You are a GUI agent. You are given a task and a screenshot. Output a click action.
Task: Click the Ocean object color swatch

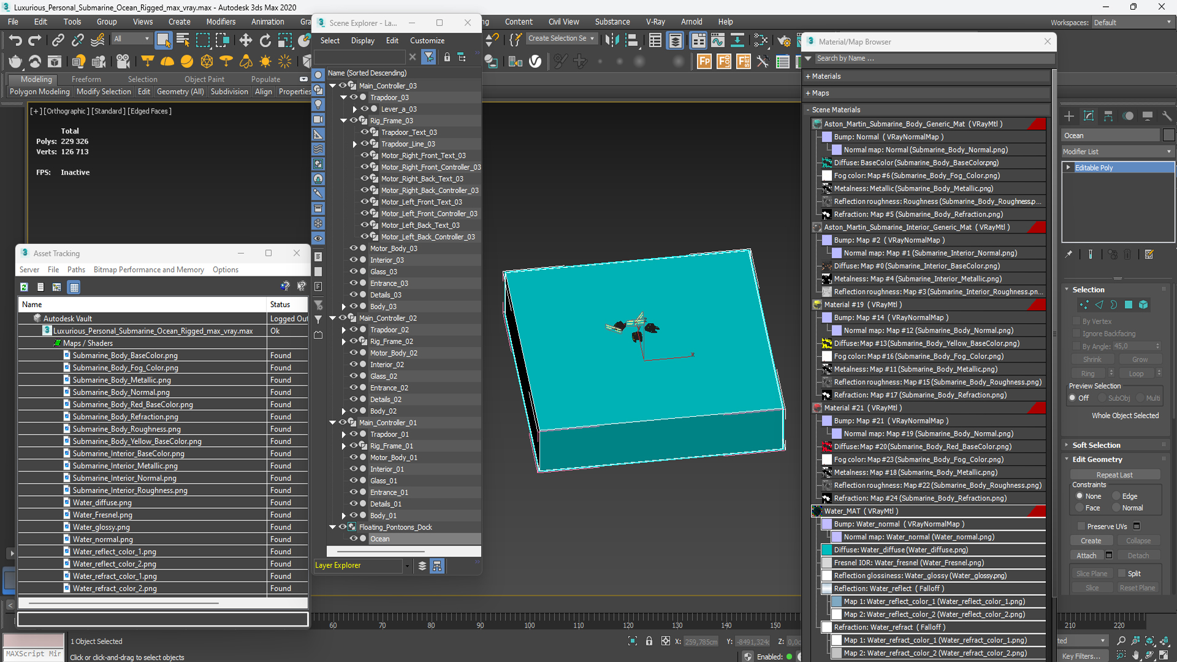click(1168, 135)
